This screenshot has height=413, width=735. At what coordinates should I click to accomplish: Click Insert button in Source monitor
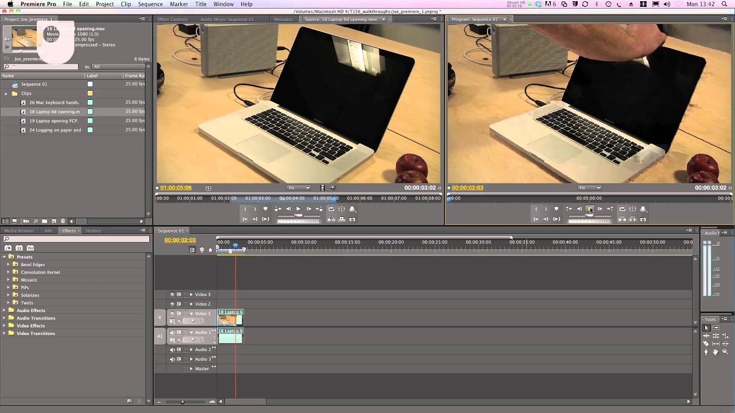click(x=331, y=219)
